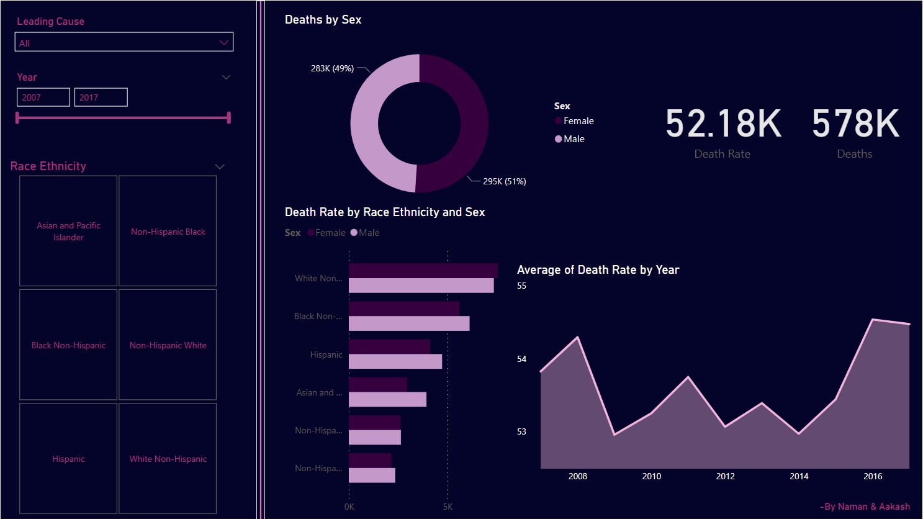Expand the Race Ethnicity slicer header
Viewport: 923px width, 519px height.
[x=219, y=166]
